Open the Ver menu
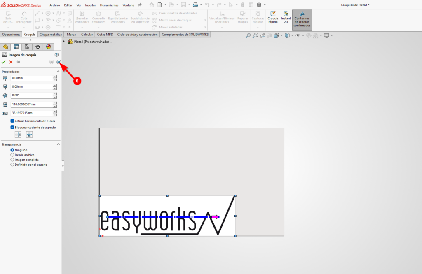This screenshot has height=274, width=422. [x=79, y=5]
